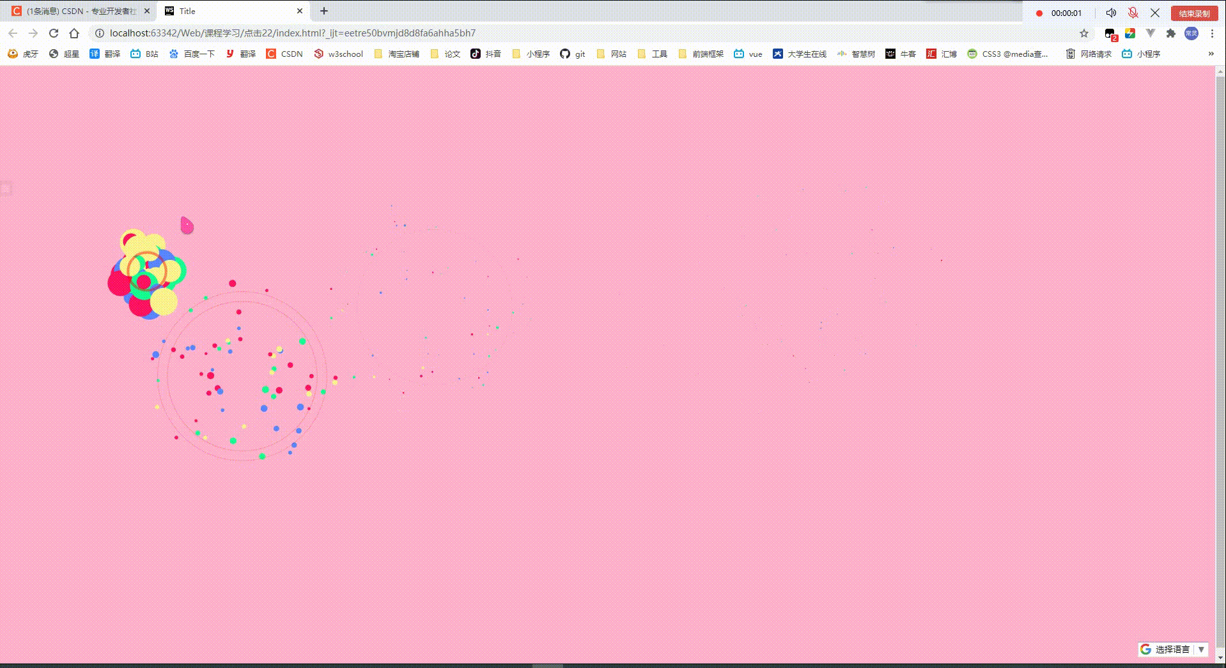1226x668 pixels.
Task: Open the 翻译 bookmark with blue 译 icon
Action: 105,54
